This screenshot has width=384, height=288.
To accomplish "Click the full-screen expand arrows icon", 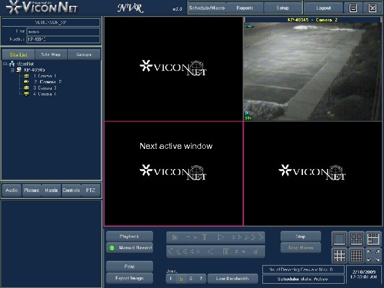I will [373, 255].
